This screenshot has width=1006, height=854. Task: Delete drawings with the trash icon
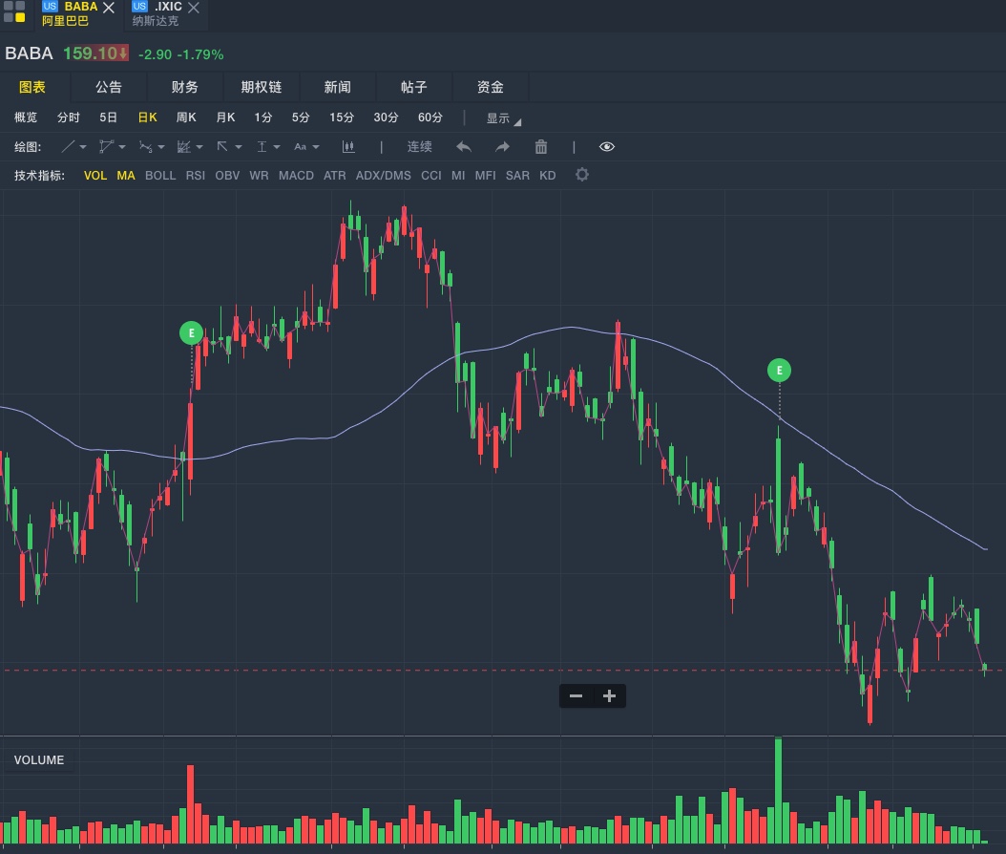[x=541, y=147]
